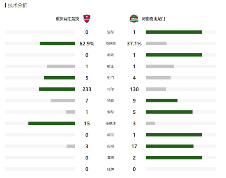Click the 黄牌 stat label
226x178 pixels.
point(111,158)
